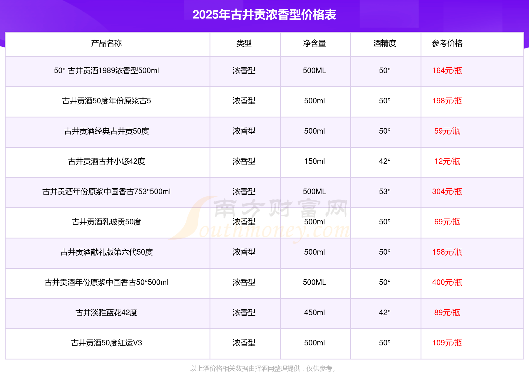Click product name "古井贡酒乳玻贡50度"

(x=106, y=222)
